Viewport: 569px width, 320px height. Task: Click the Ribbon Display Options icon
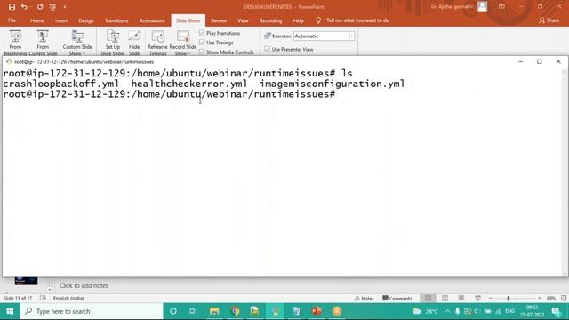(x=501, y=6)
